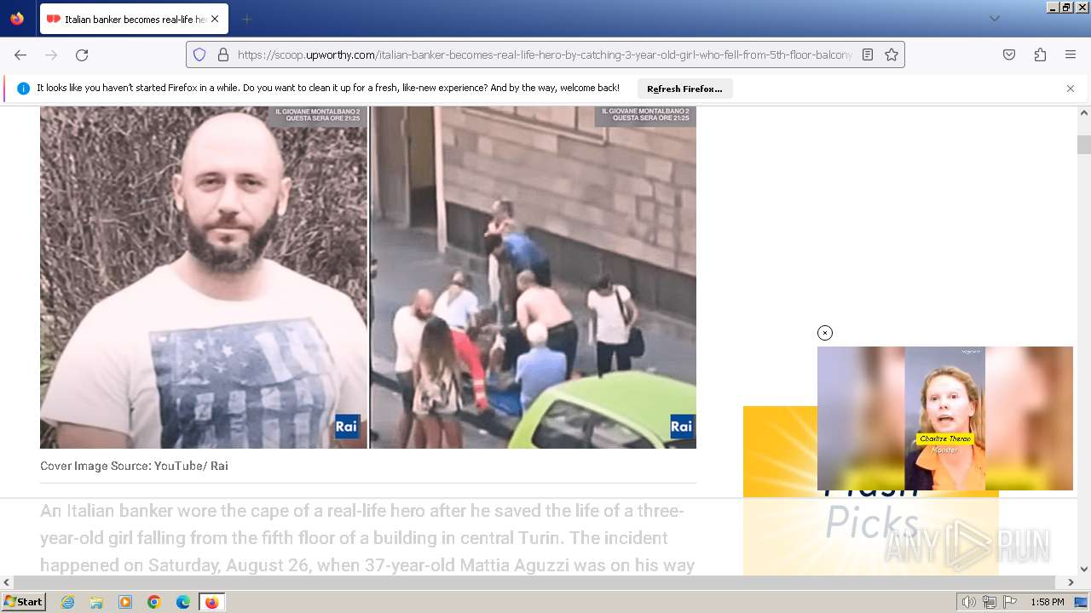Click the info icon in notification bar

23,89
